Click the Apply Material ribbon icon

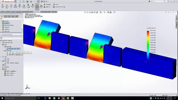click(x=7, y=6)
